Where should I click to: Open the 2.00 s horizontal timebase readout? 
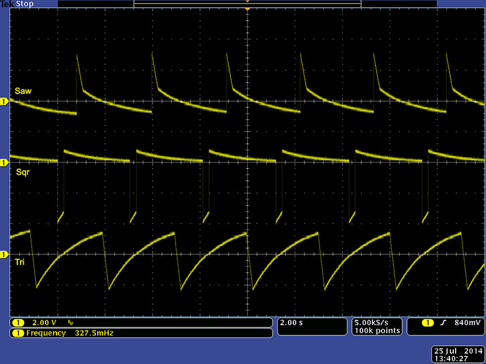[x=290, y=323]
